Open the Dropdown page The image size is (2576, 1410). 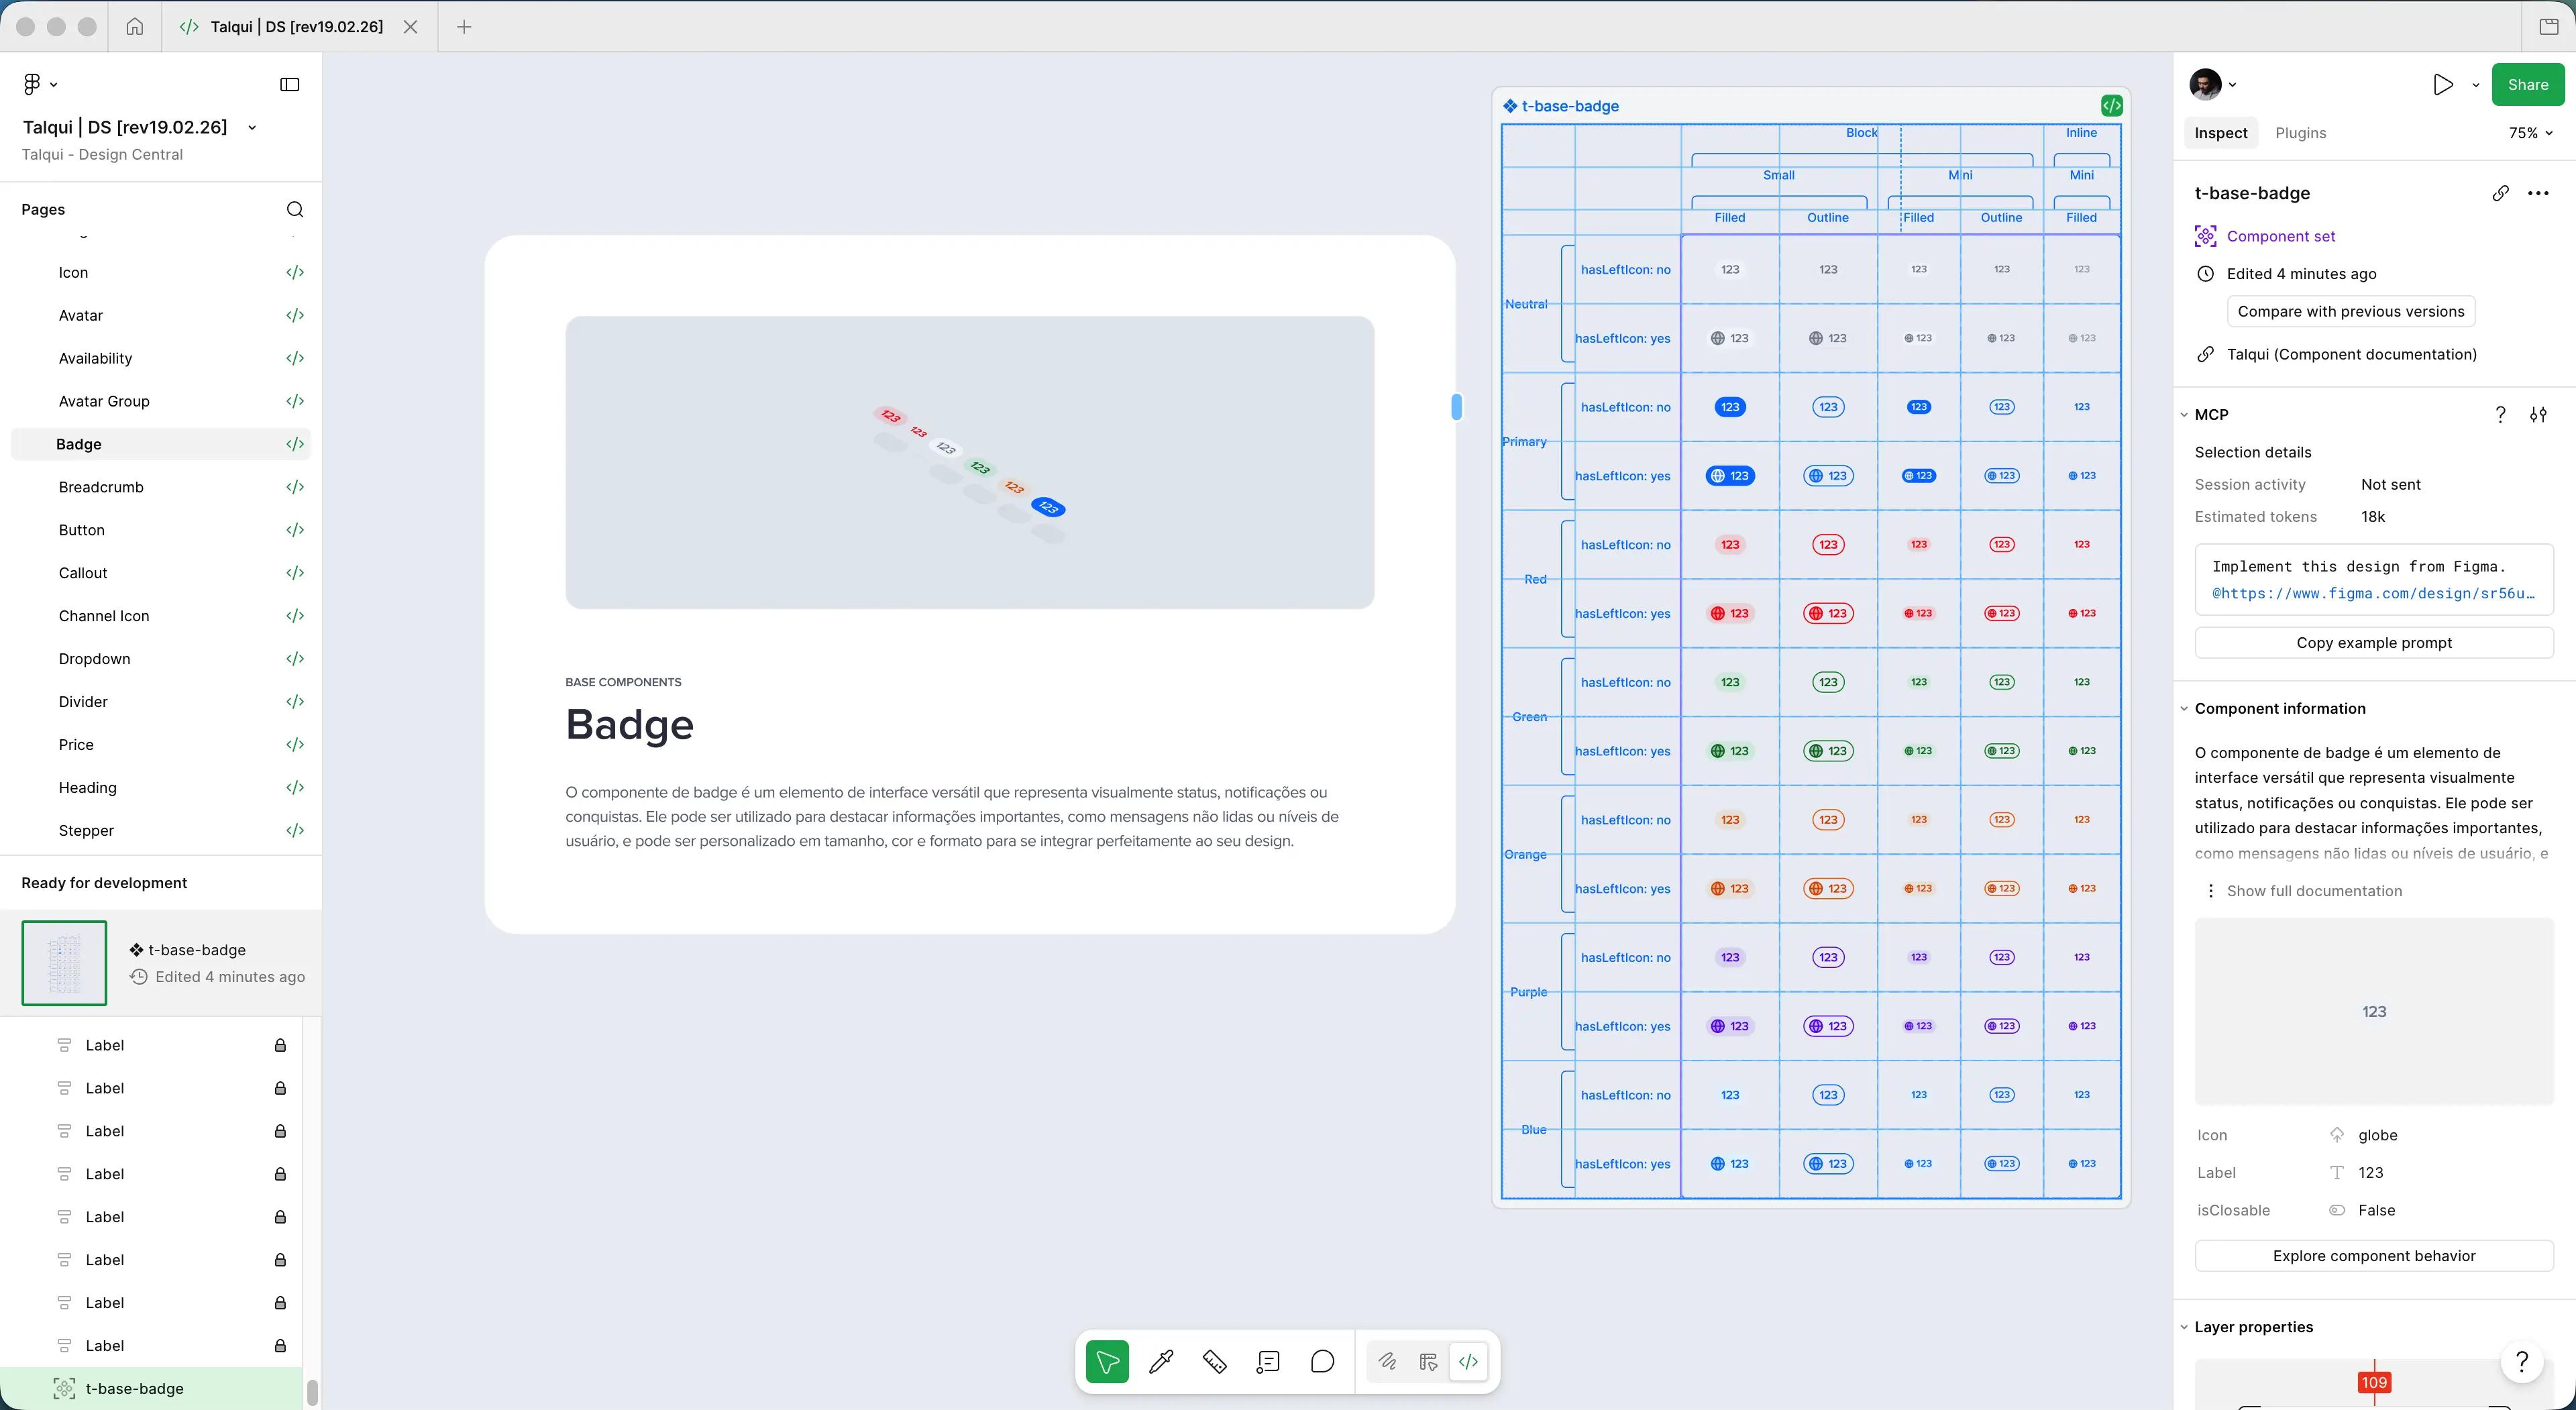(94, 659)
